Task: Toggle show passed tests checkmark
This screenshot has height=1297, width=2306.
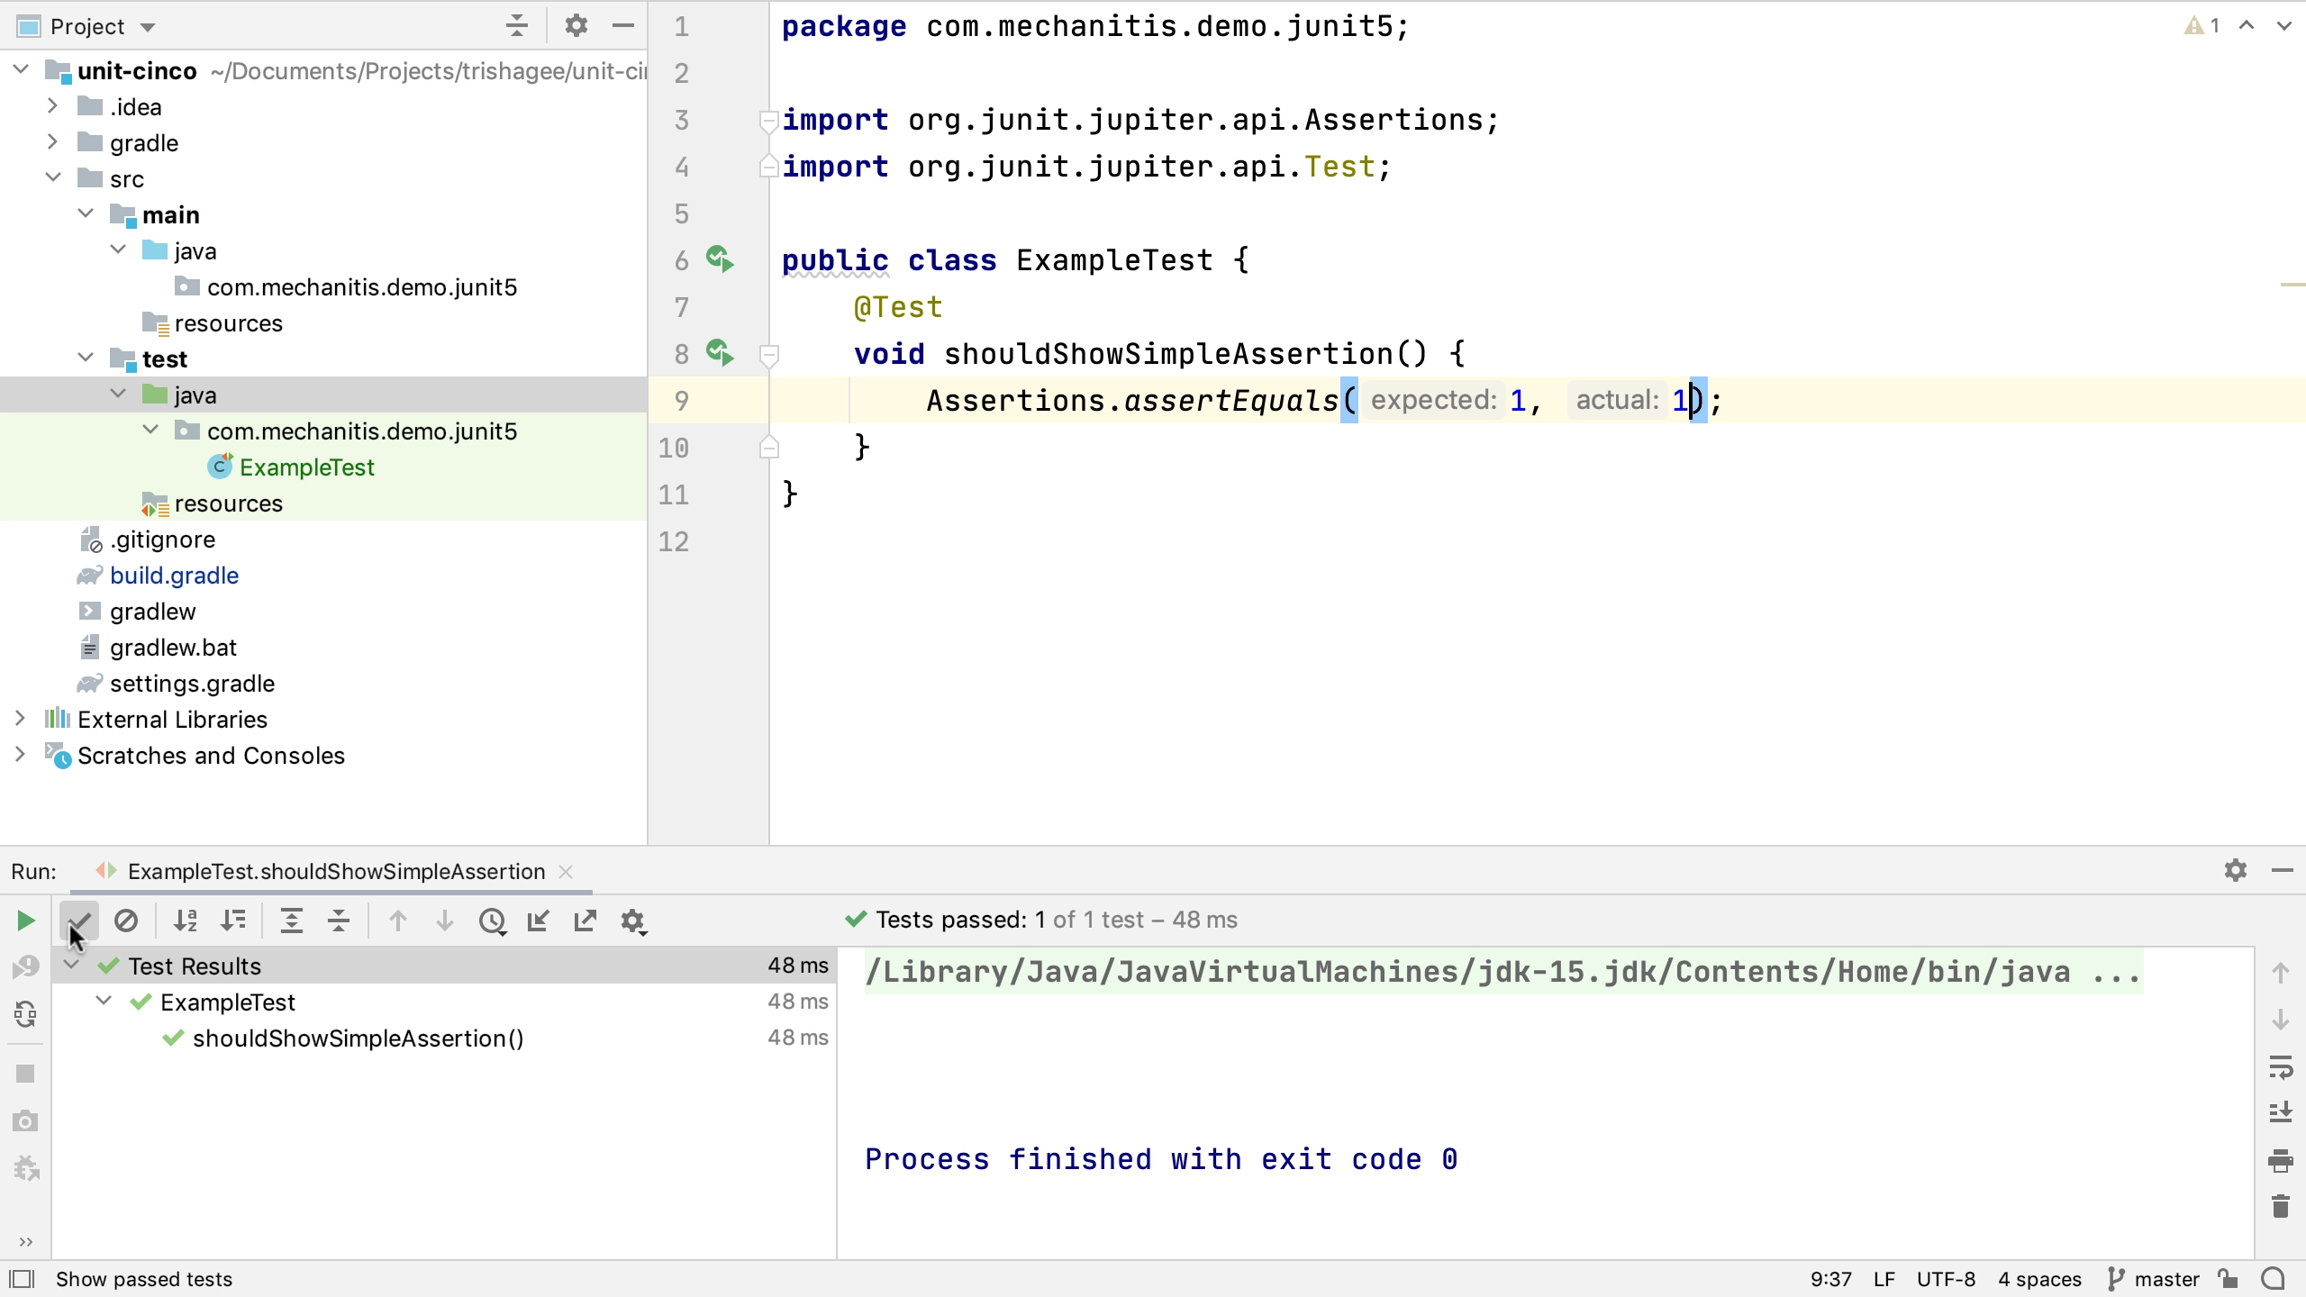Action: [79, 921]
